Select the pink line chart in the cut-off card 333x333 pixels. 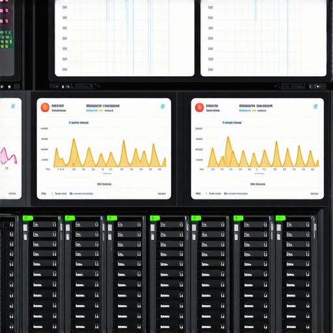tap(8, 155)
